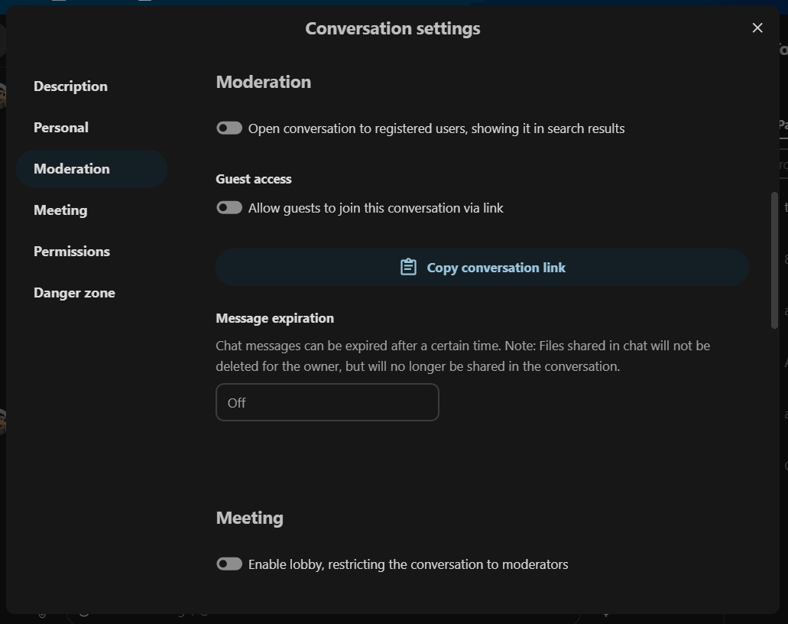Click the Message expiration heading

click(275, 318)
